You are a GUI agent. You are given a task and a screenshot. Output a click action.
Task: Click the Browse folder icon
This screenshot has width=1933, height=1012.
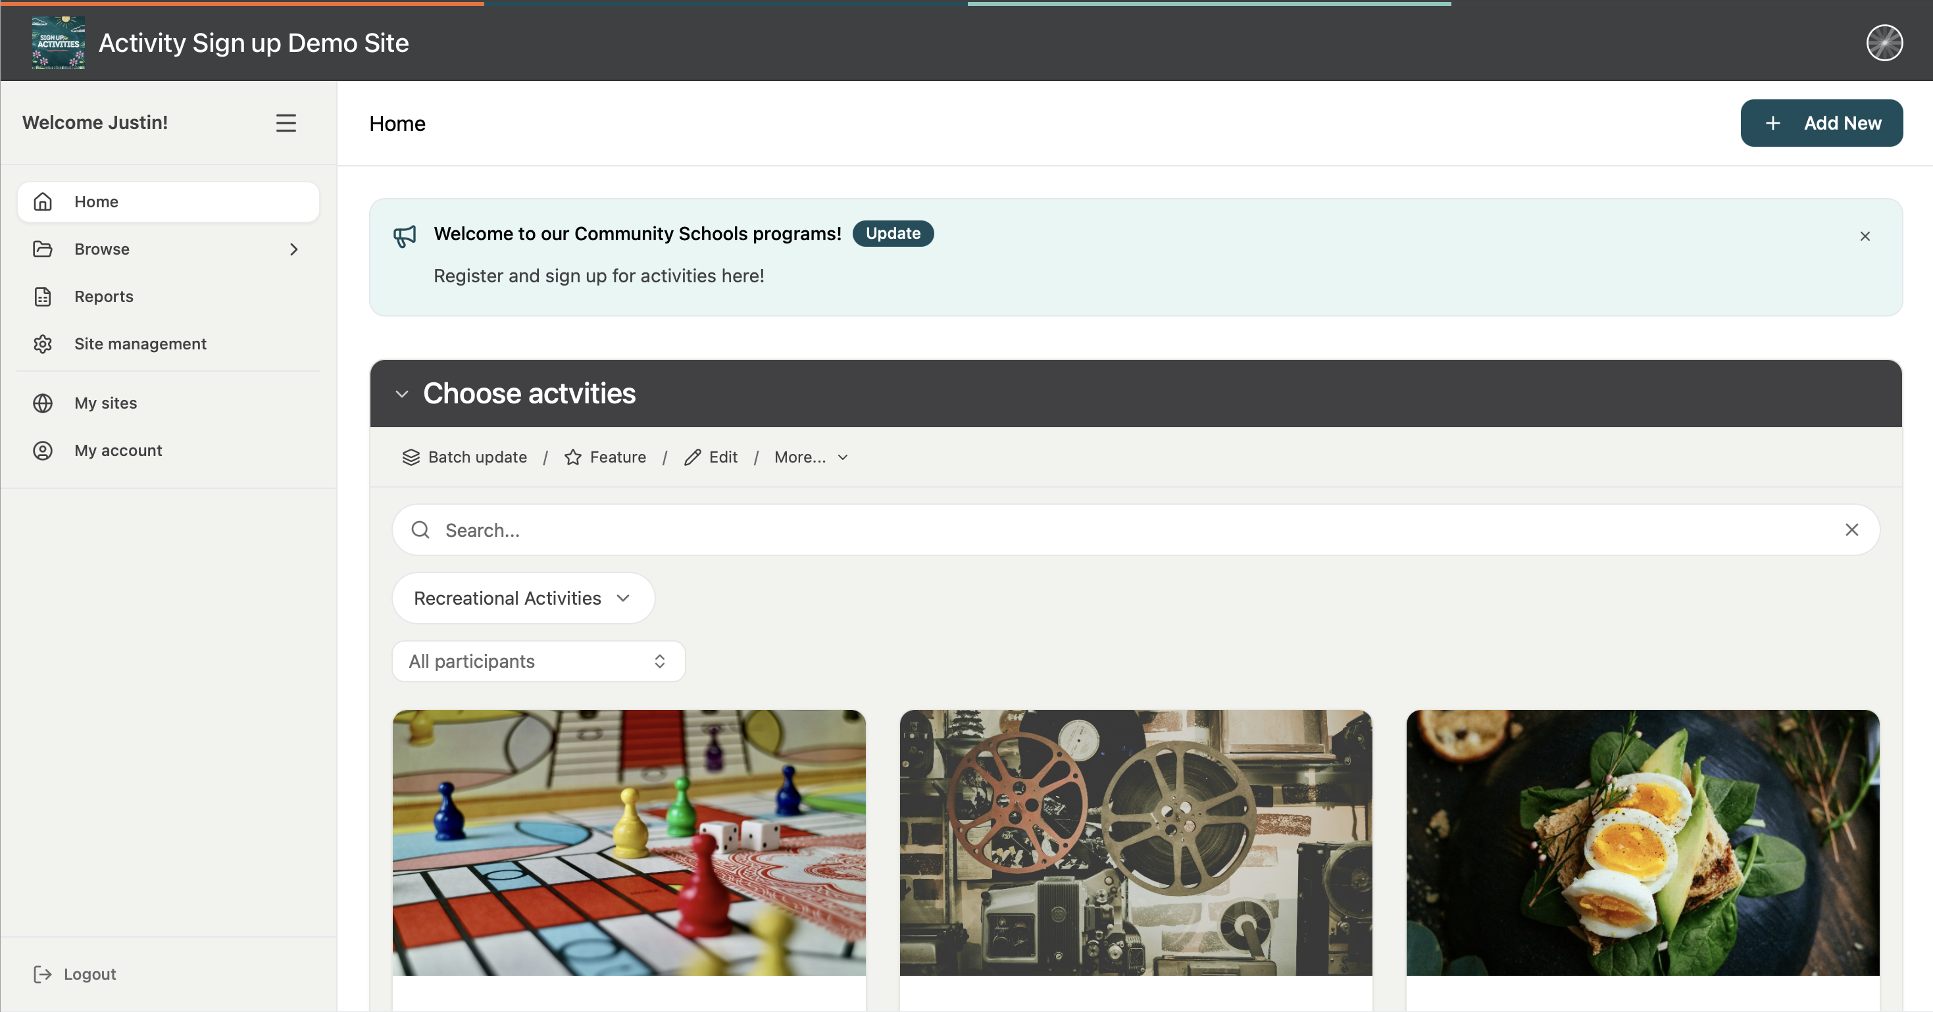(x=43, y=249)
